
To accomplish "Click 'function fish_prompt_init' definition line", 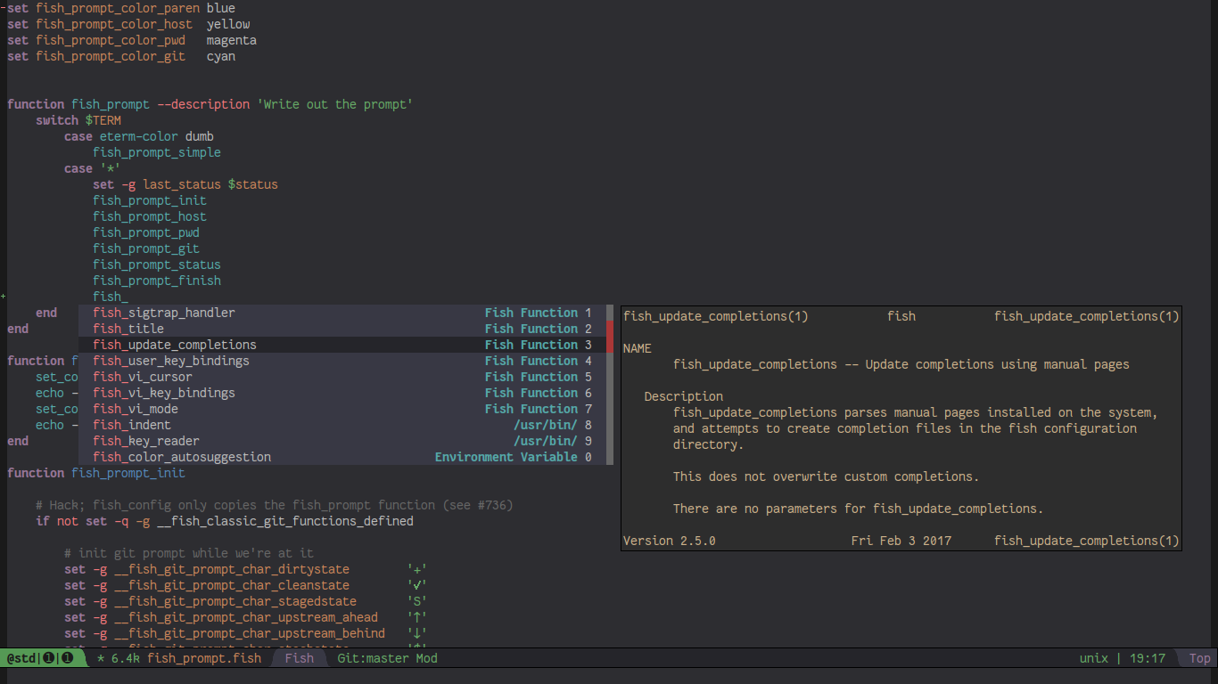I will tap(96, 473).
